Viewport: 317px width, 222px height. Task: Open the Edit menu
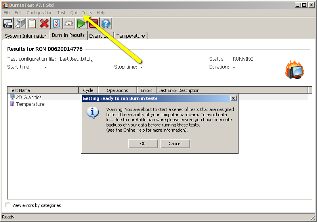(18, 13)
